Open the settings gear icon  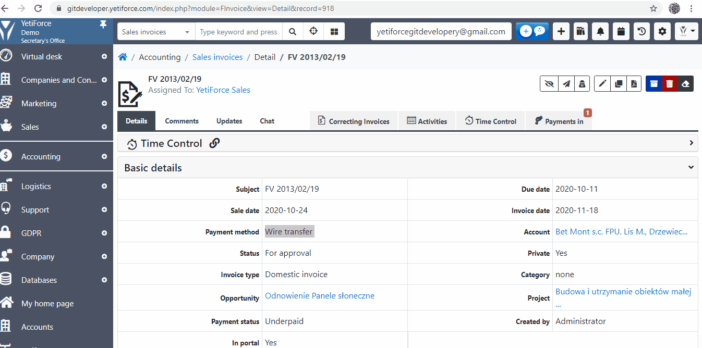(x=662, y=32)
